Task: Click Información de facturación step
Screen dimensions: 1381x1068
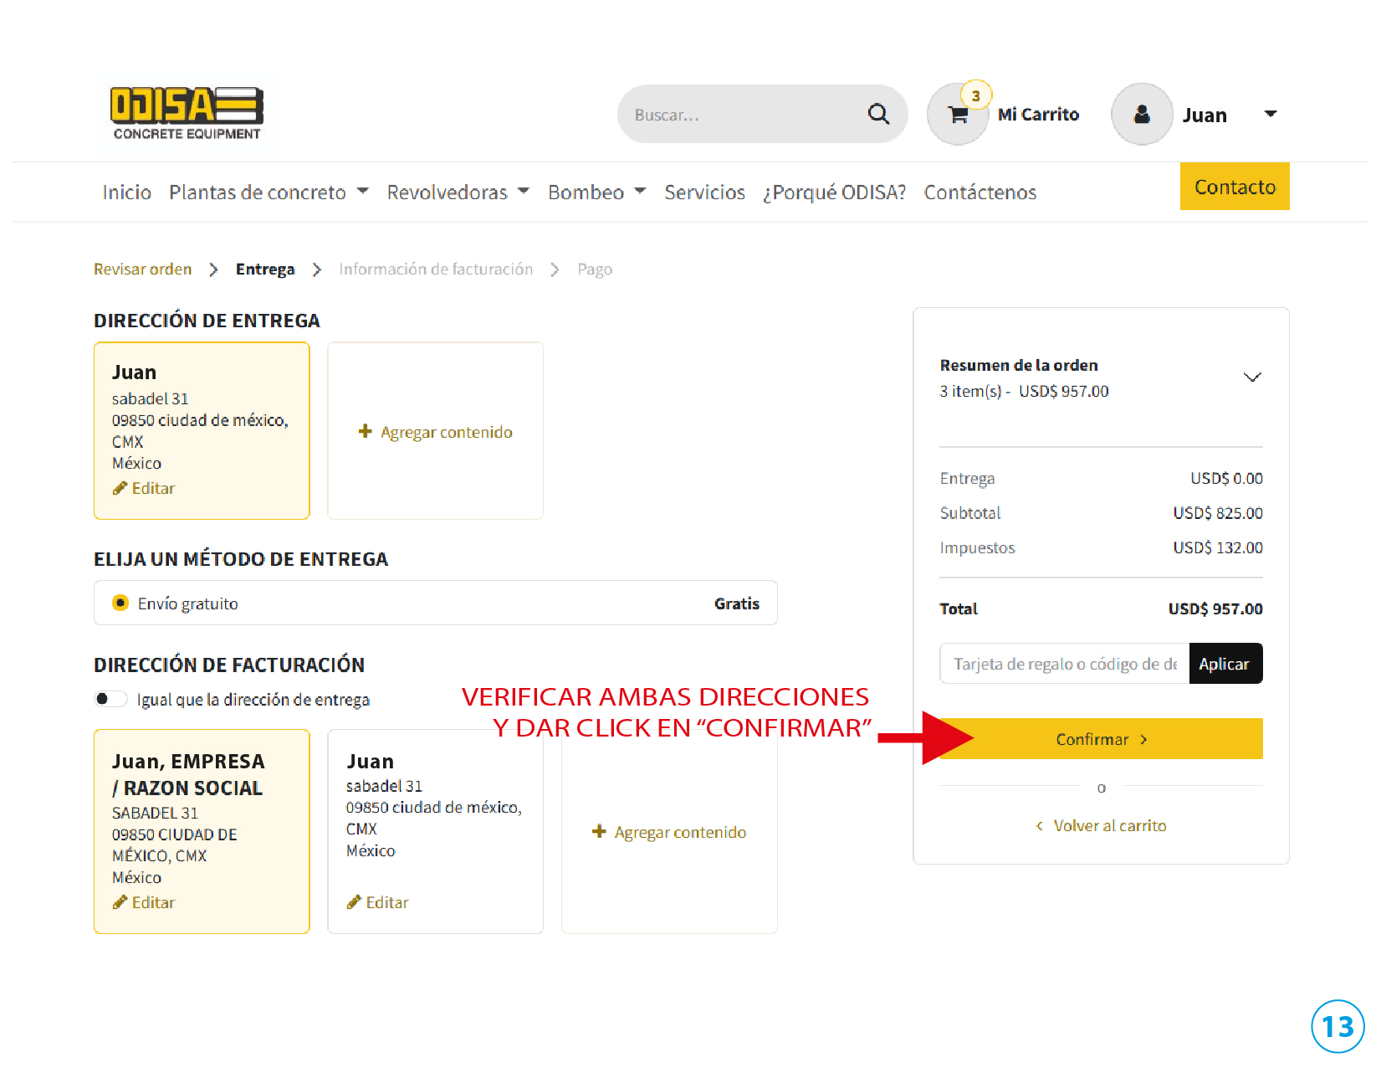Action: (x=436, y=269)
